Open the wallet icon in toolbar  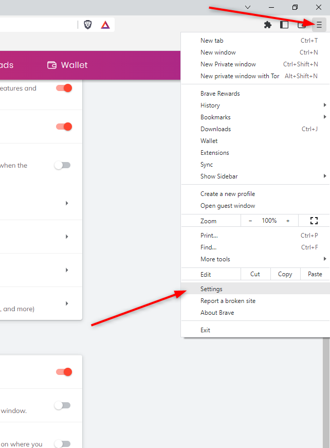301,25
